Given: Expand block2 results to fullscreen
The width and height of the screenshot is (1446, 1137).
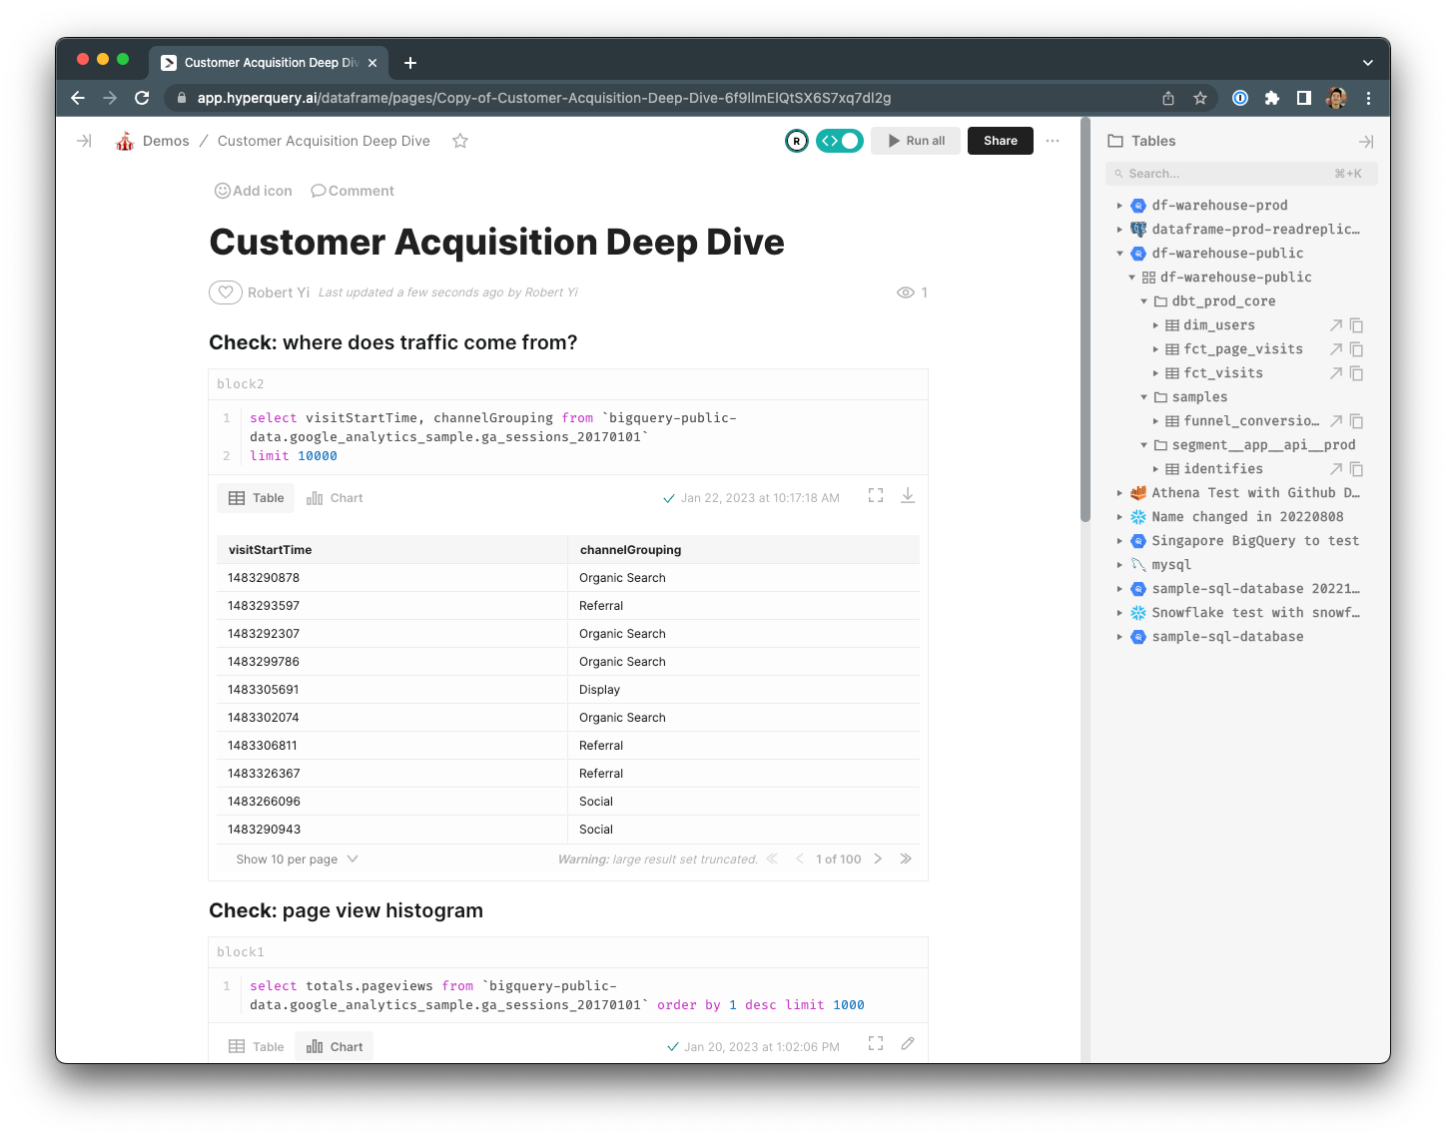Looking at the screenshot, I should [875, 495].
